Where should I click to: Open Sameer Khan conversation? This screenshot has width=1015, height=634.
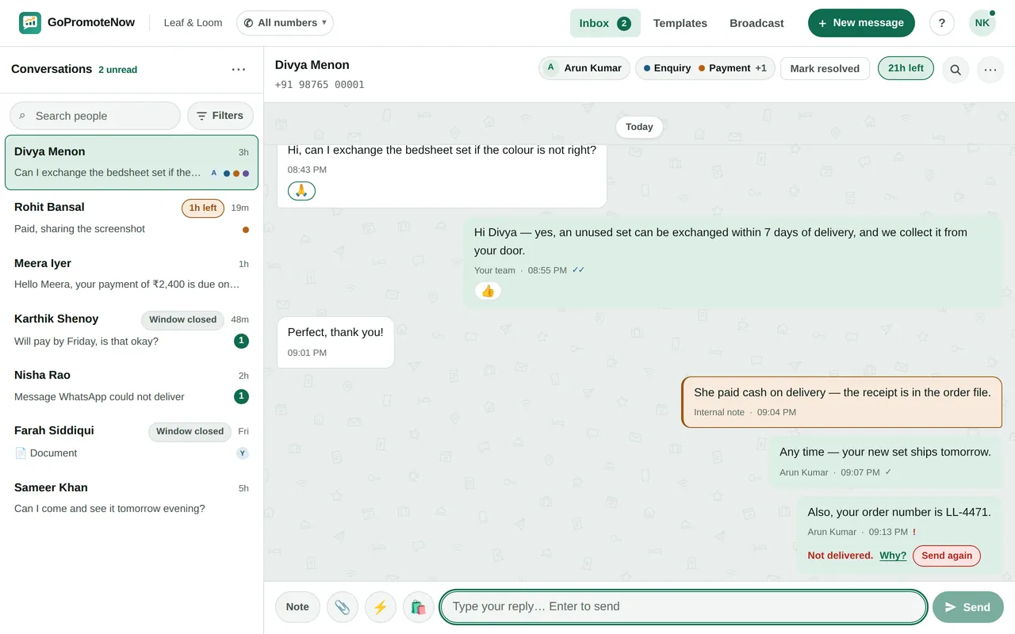point(132,498)
